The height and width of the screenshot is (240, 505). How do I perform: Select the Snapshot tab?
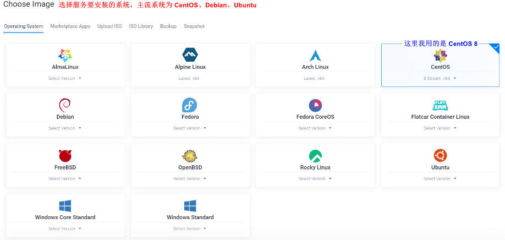194,26
